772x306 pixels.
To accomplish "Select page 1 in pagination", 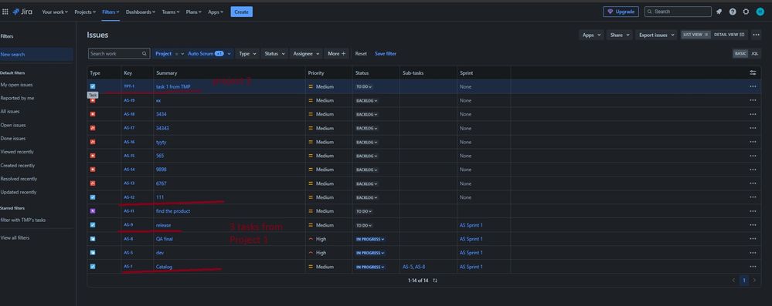I will tap(744, 281).
